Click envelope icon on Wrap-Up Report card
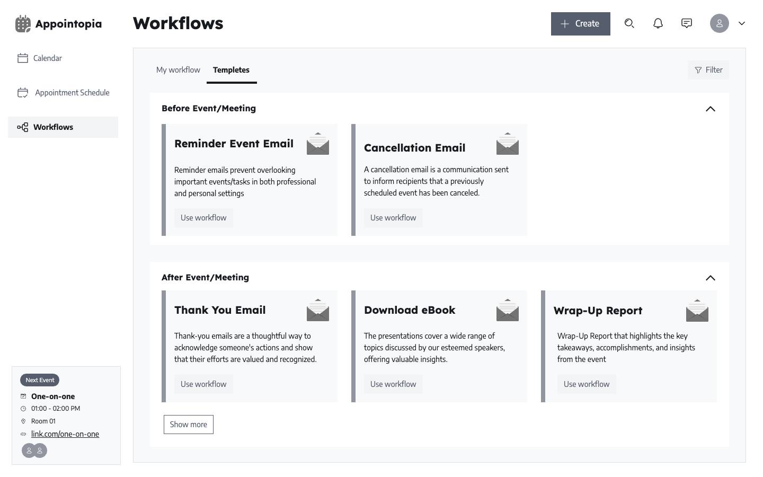This screenshot has height=477, width=763. click(x=697, y=311)
